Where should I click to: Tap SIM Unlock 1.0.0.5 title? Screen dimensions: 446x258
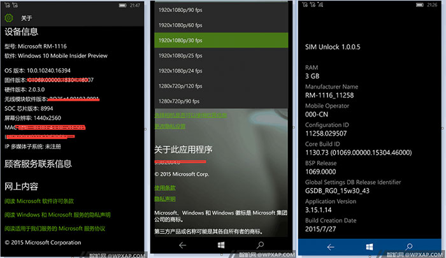click(333, 47)
